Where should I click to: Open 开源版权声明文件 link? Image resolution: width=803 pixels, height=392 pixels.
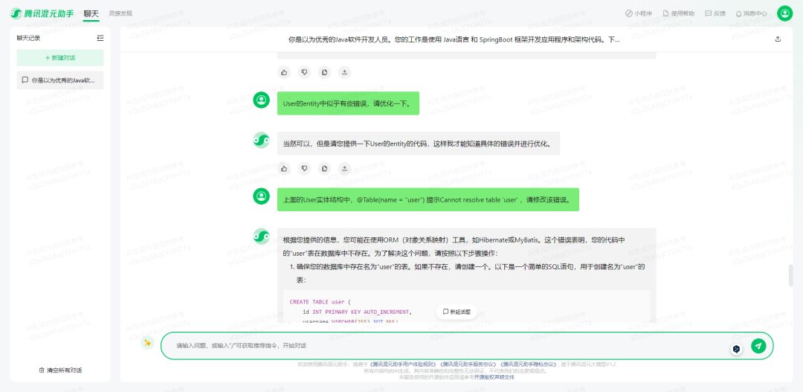tap(494, 376)
